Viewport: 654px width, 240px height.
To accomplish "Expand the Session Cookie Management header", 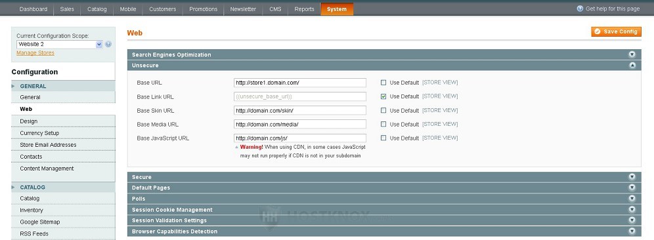I will click(x=384, y=210).
